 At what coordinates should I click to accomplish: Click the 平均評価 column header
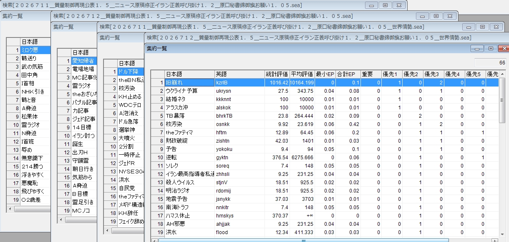(x=302, y=74)
